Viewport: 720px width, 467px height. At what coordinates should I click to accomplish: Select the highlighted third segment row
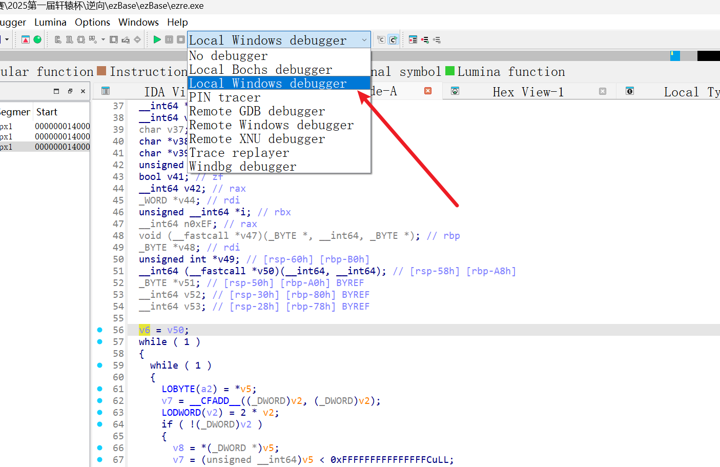(x=45, y=147)
